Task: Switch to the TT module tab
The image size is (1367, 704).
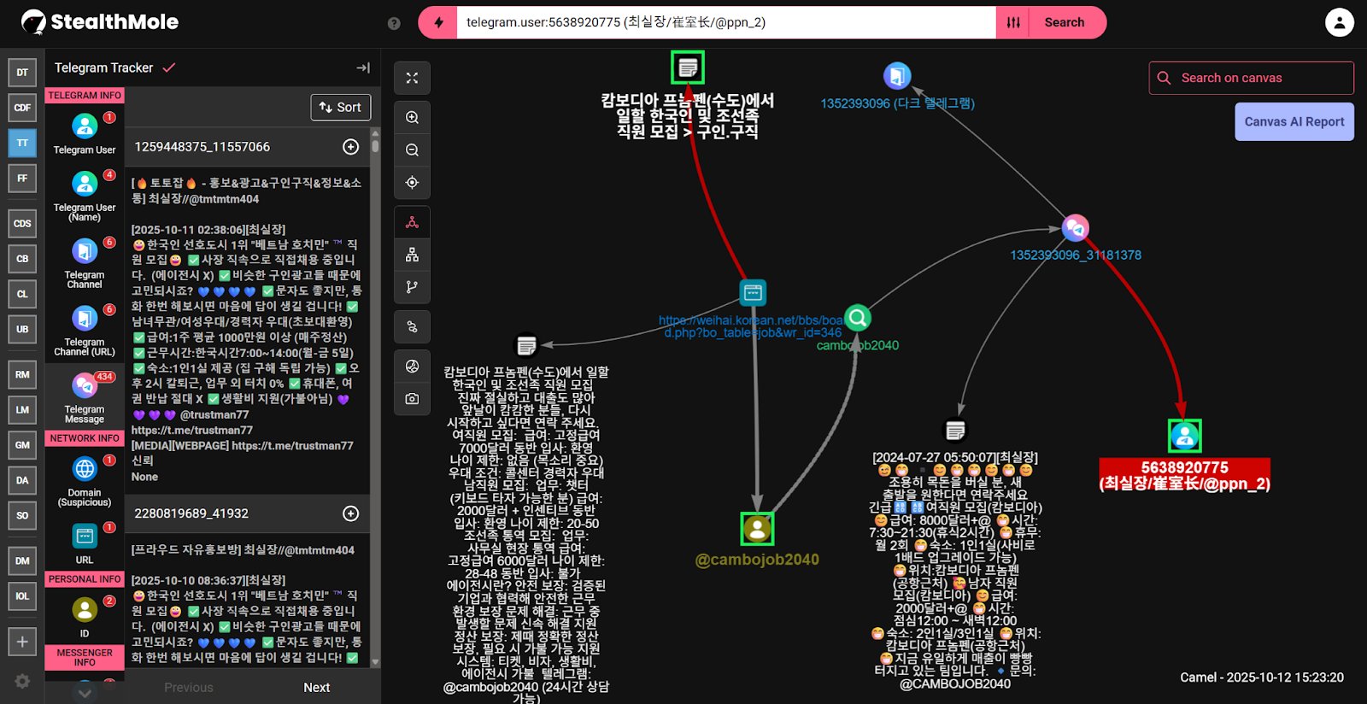Action: coord(22,143)
